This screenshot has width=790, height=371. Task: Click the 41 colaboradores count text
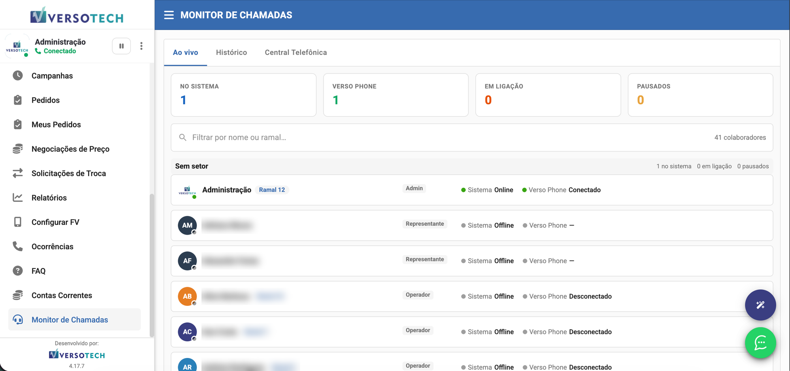(x=740, y=137)
